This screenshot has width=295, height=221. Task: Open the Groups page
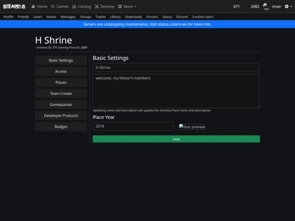pyautogui.click(x=86, y=17)
